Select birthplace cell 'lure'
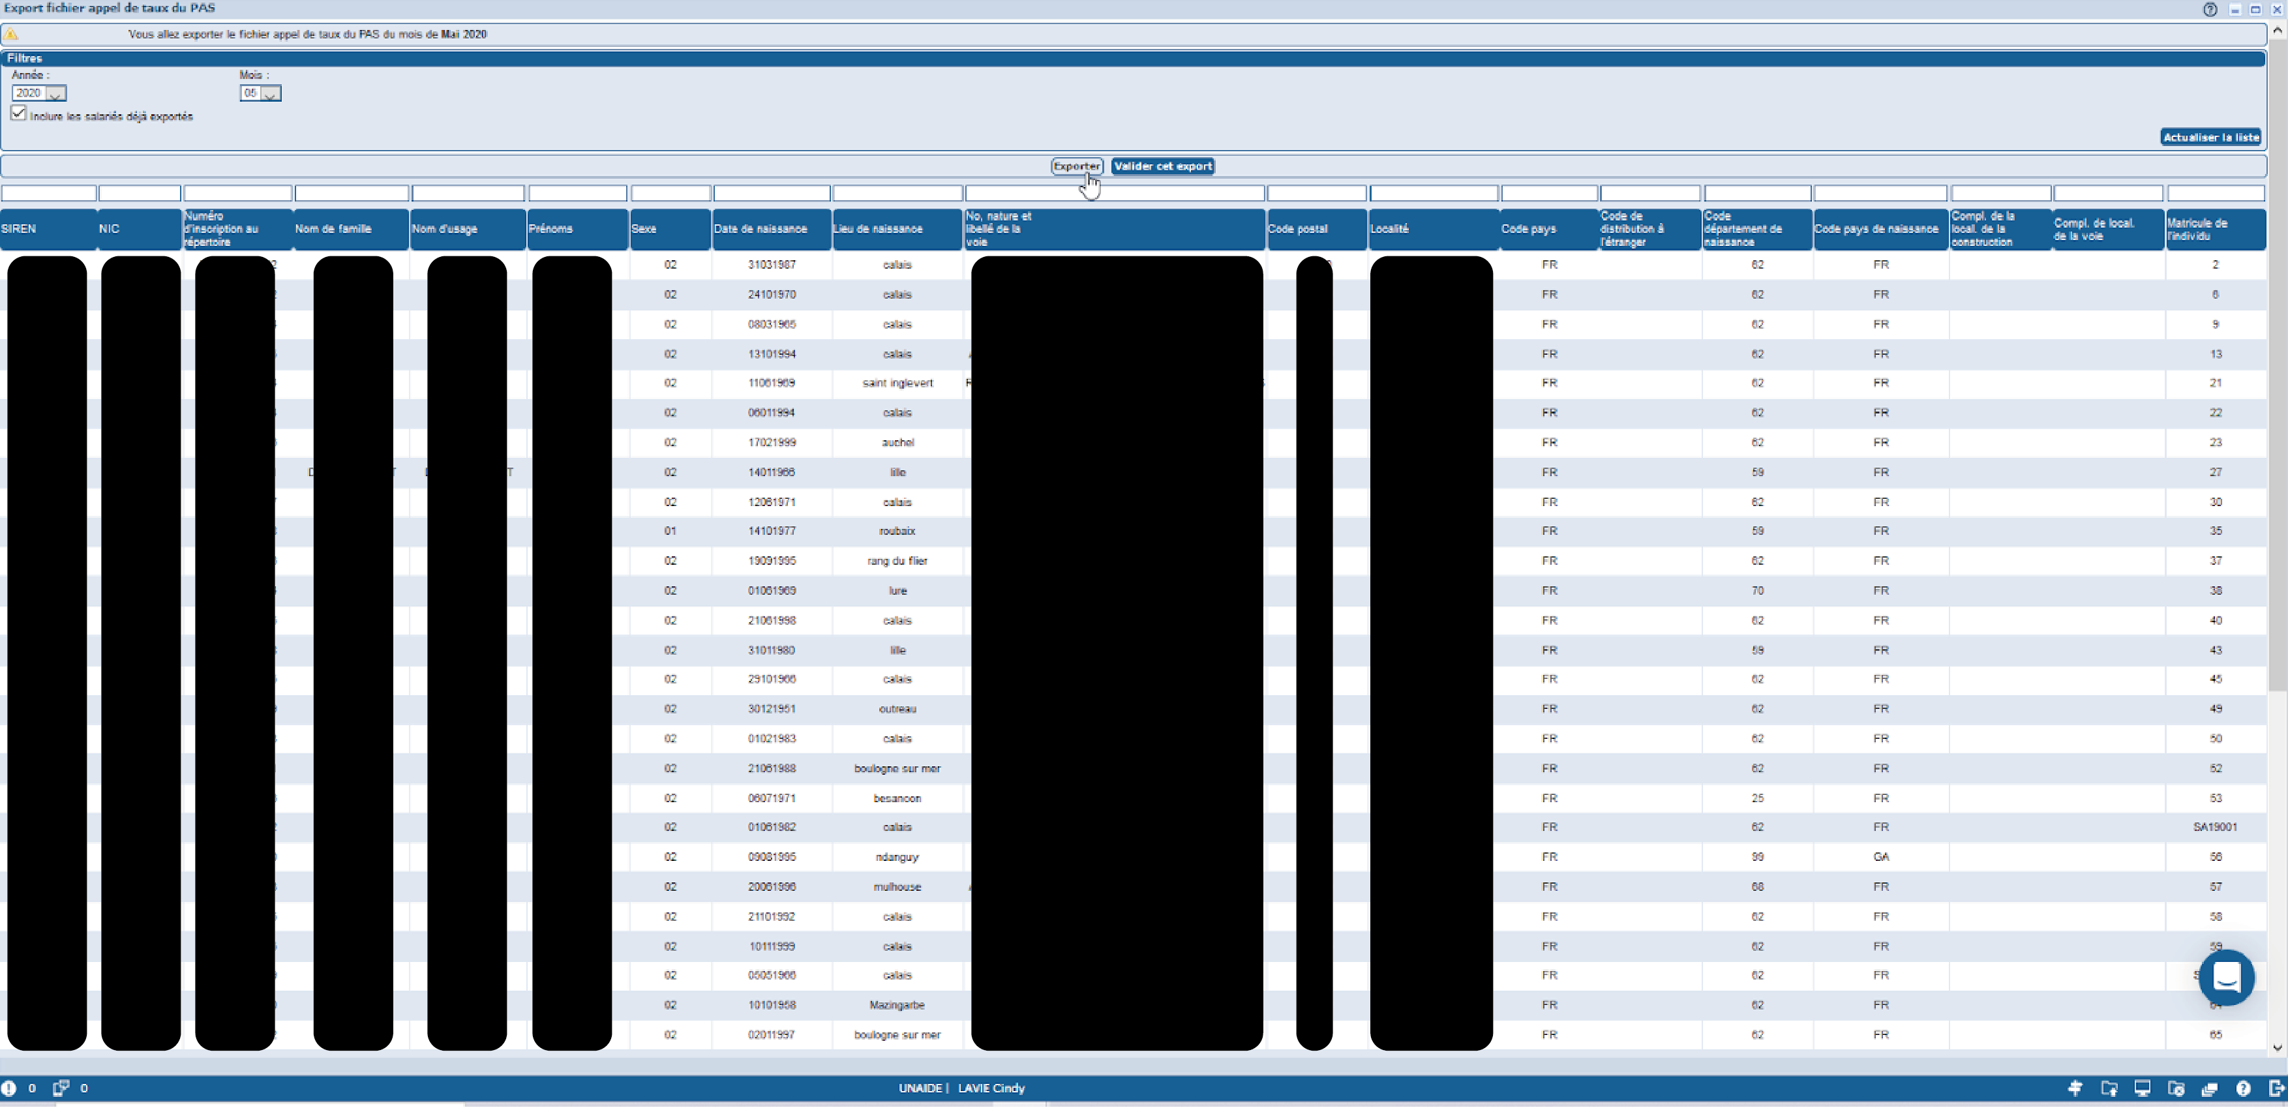 coord(898,592)
